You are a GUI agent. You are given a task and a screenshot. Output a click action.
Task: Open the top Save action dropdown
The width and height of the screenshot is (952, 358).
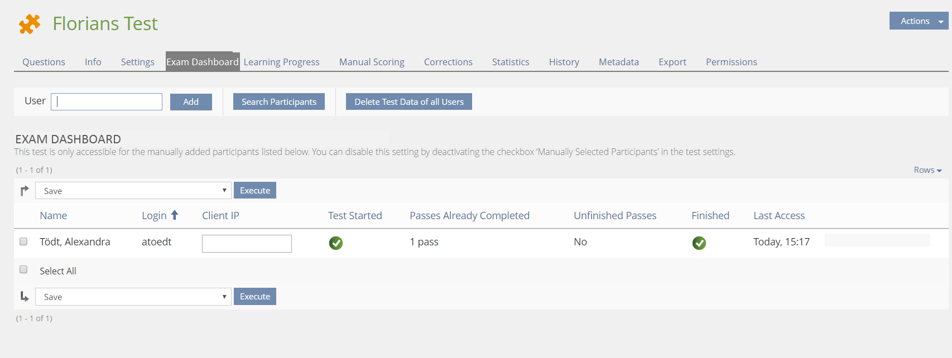[133, 191]
